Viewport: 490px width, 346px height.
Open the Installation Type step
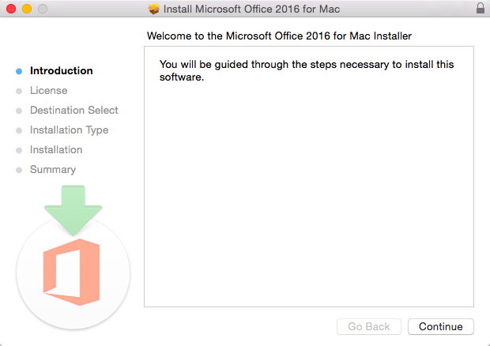click(69, 130)
